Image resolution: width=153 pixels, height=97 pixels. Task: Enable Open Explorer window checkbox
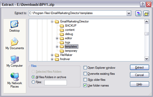click(x=85, y=68)
